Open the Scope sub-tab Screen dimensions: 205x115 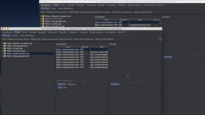[x=15, y=36]
